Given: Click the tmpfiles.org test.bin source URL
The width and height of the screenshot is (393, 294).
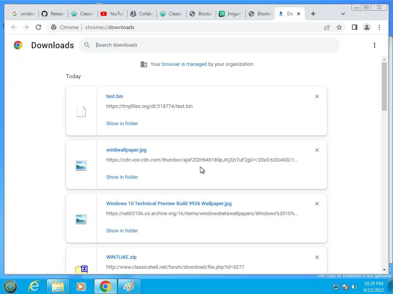Looking at the screenshot, I should tap(149, 106).
